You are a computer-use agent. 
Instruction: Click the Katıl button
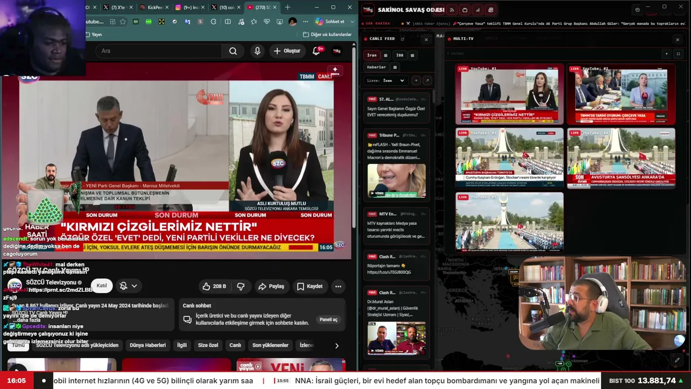tap(101, 286)
